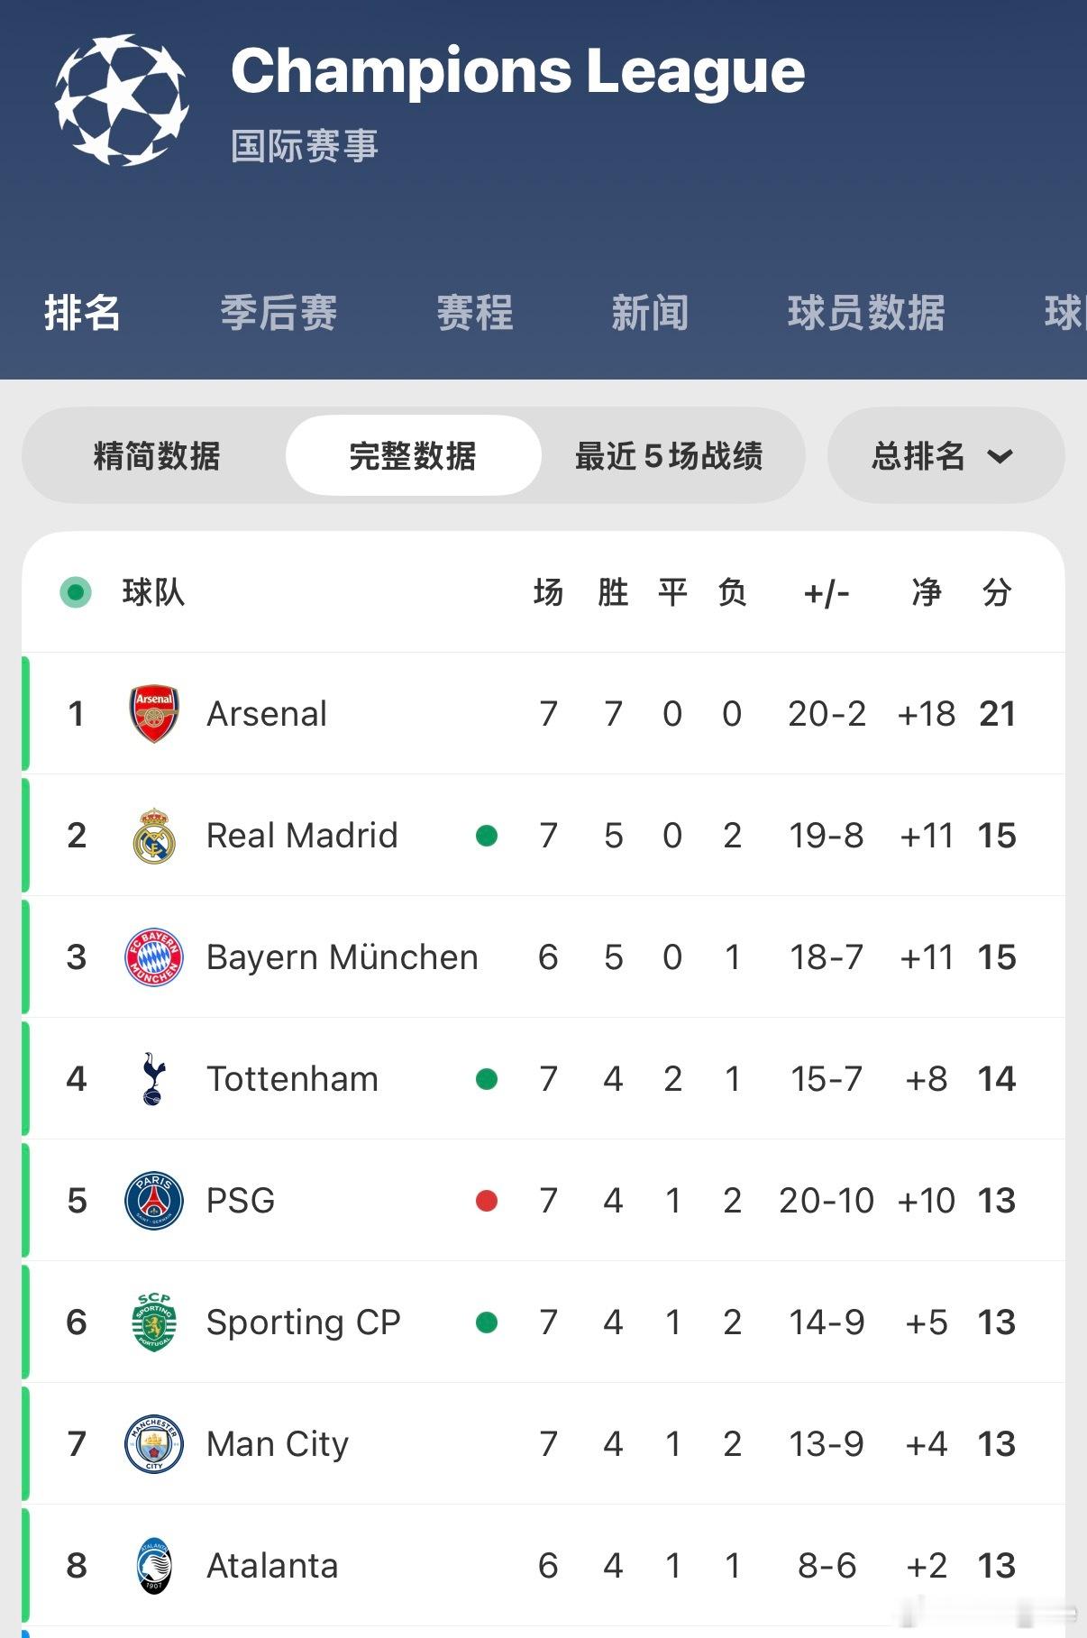
Task: Click the Champions League starball logo
Action: pos(122,100)
